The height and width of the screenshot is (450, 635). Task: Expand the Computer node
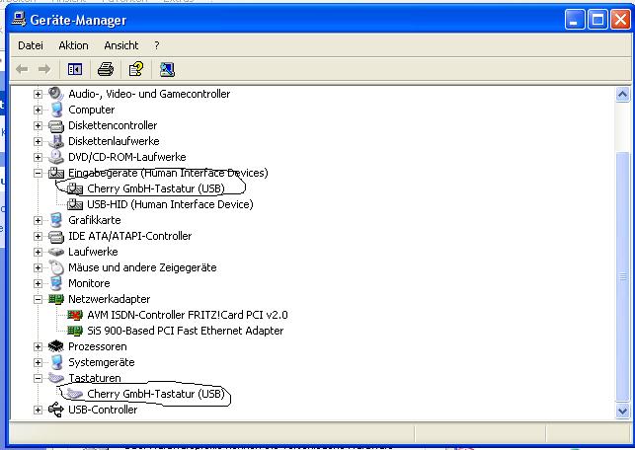pyautogui.click(x=38, y=110)
